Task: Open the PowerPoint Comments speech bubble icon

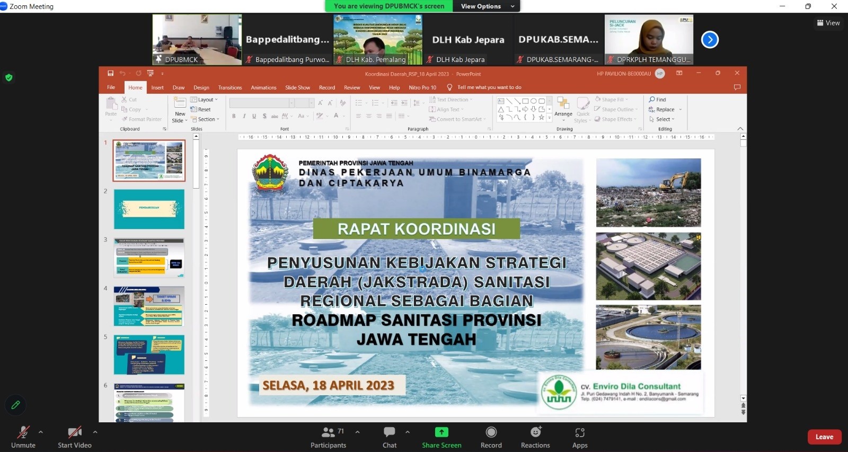Action: [737, 87]
